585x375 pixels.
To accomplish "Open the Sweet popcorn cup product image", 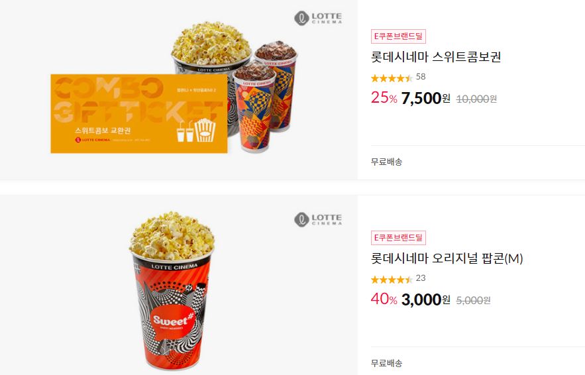I will [172, 290].
